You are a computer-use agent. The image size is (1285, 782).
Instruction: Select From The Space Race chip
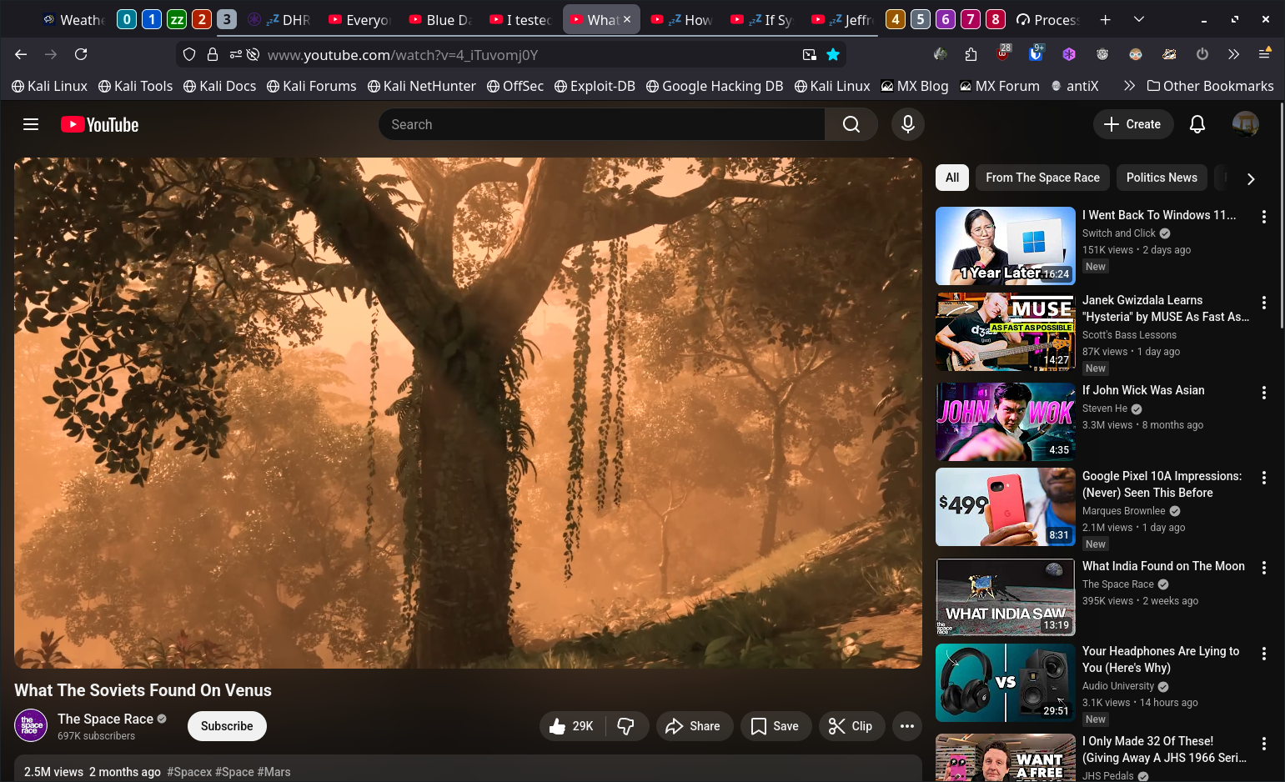[x=1042, y=178]
